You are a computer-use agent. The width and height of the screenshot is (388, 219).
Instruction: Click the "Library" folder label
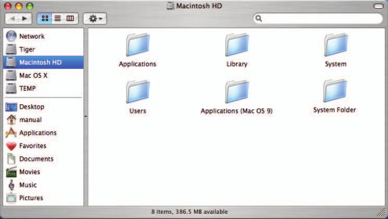click(237, 64)
